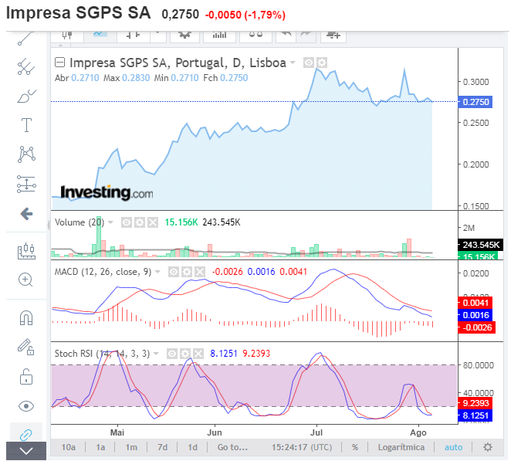Click the Impresa SGPS SA page heading
This screenshot has height=461, width=521.
79,13
